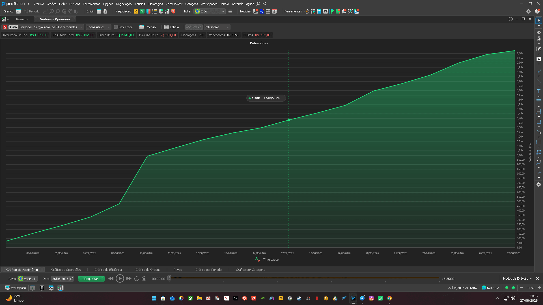Click the green V sell order icon
The height and width of the screenshot is (305, 543).
[142, 11]
